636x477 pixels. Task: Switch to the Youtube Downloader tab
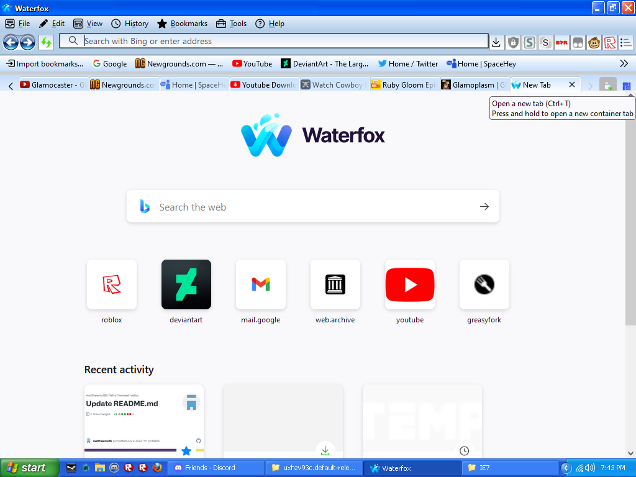(x=263, y=84)
